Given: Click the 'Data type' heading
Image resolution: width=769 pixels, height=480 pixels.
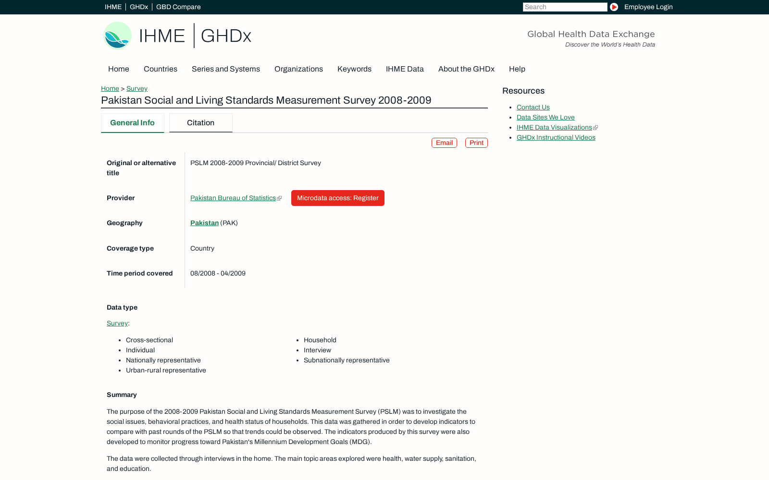Looking at the screenshot, I should [x=122, y=308].
